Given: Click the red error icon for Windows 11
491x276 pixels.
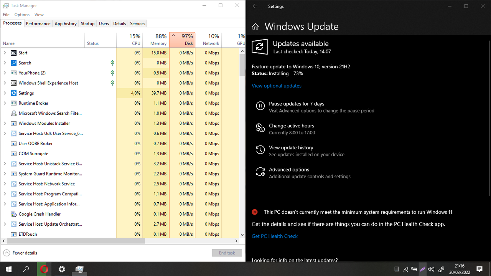Looking at the screenshot, I should (x=255, y=212).
